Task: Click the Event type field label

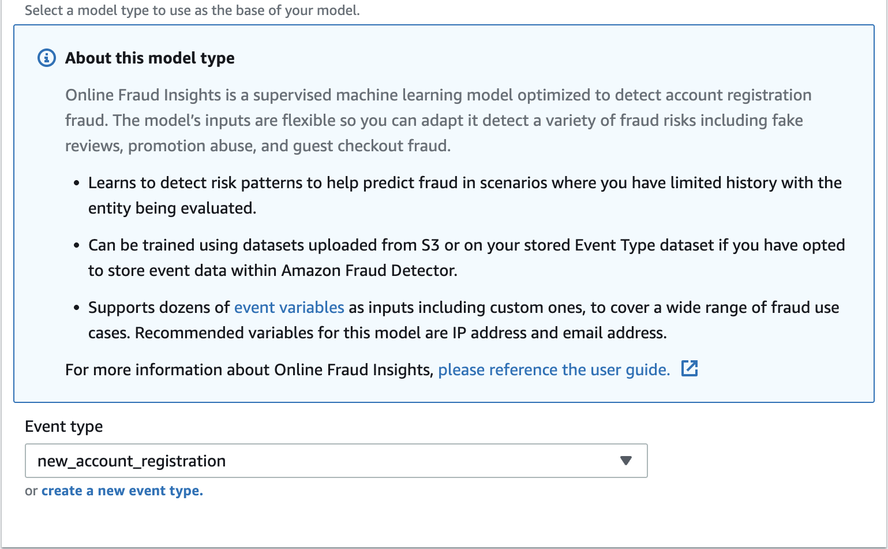Action: [x=63, y=427]
